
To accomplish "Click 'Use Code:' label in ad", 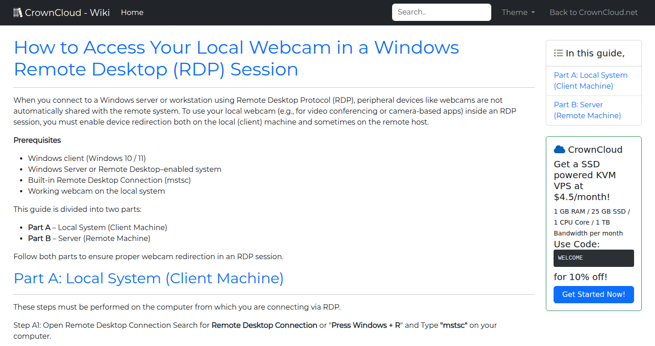I will [577, 244].
